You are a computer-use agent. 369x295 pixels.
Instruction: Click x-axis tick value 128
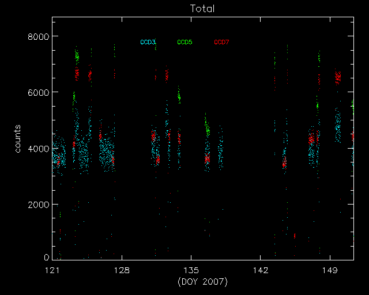coord(122,270)
